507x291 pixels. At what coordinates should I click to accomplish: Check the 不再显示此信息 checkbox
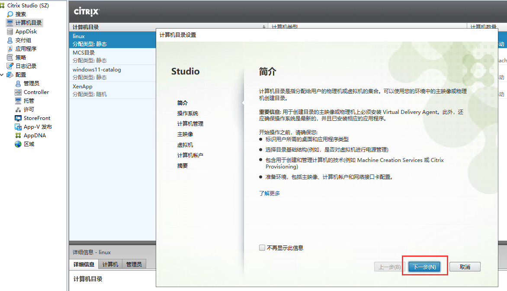click(262, 247)
